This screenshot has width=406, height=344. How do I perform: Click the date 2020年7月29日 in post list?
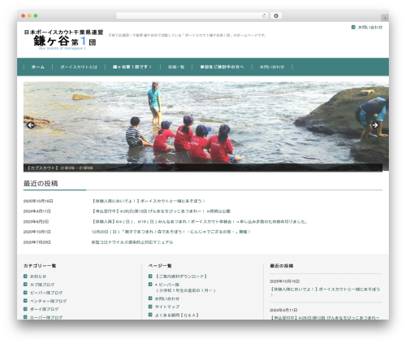pyautogui.click(x=37, y=242)
